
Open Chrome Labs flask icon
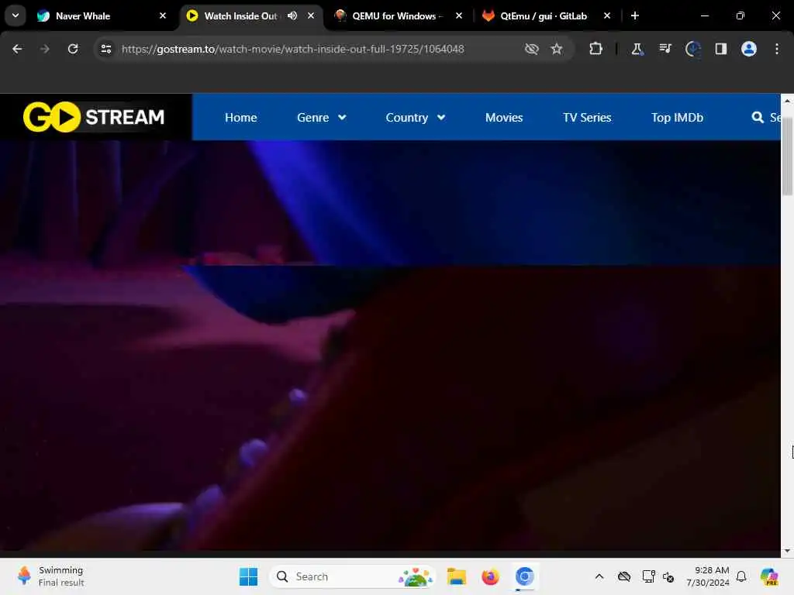[x=637, y=49]
